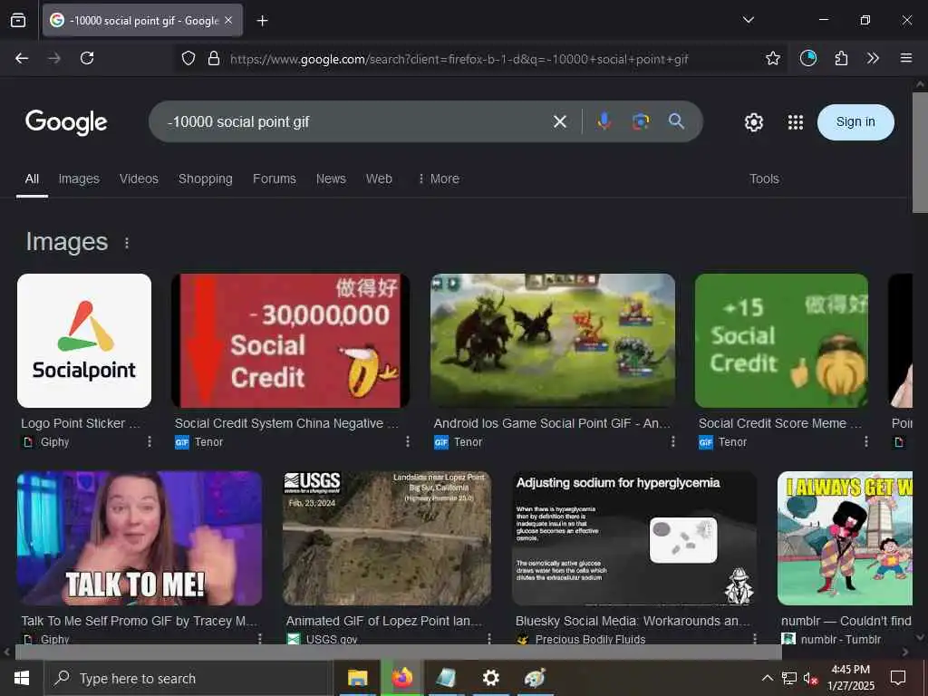Open the USGS landslide GIF thumbnail

coord(386,538)
